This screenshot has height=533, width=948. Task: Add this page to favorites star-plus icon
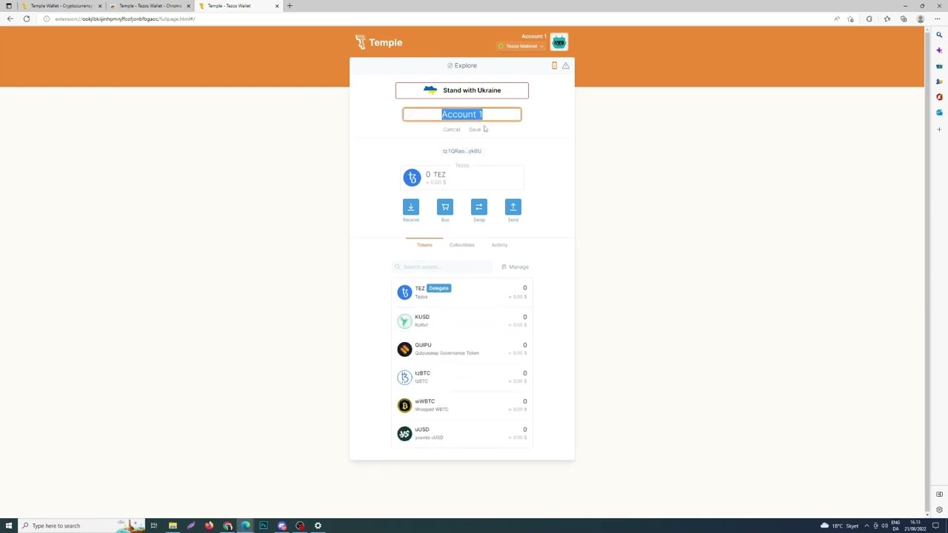pyautogui.click(x=850, y=19)
